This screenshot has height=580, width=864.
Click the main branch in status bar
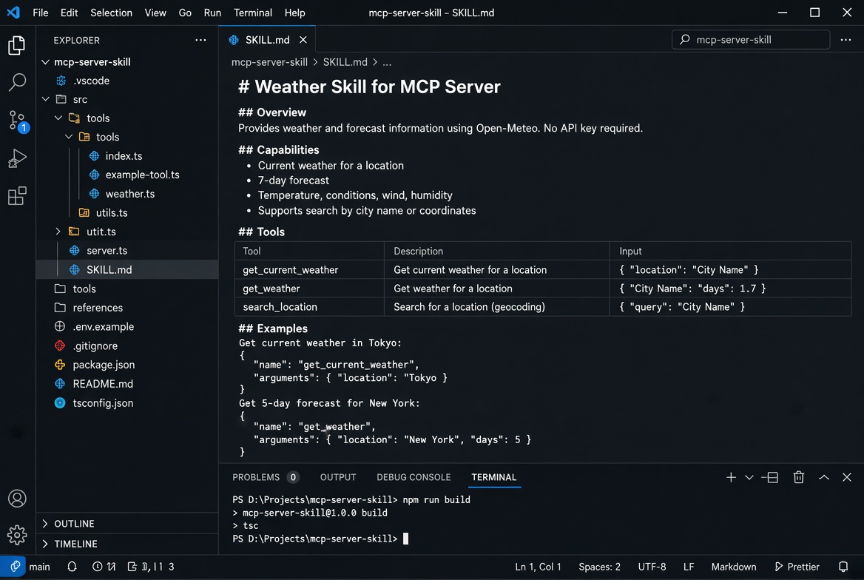[x=40, y=567]
